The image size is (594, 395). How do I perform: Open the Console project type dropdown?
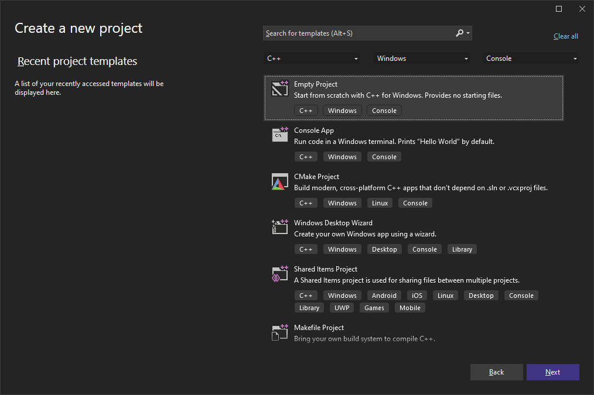point(531,59)
